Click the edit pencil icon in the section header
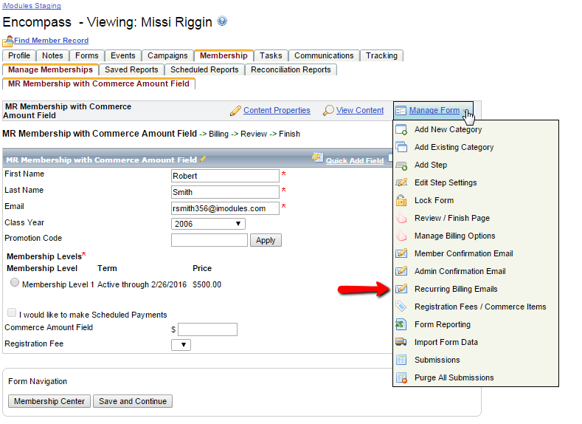Screen dimensions: 582x424 click(x=203, y=159)
